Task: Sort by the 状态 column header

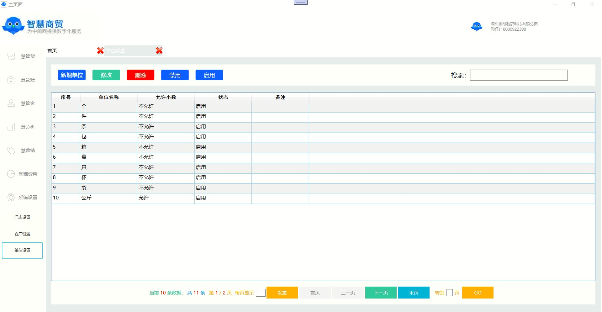Action: 223,97
